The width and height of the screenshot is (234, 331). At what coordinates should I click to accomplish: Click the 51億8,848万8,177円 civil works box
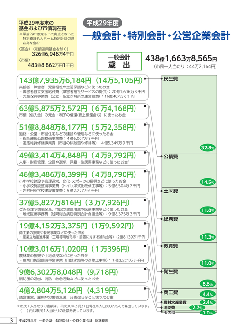82,134
